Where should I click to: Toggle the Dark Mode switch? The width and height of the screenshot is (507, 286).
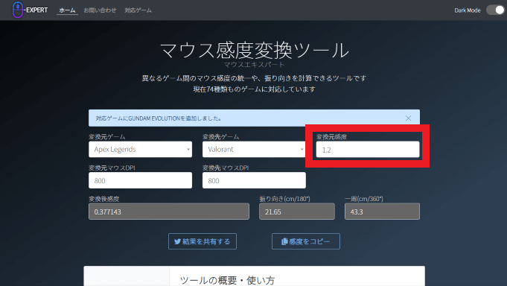[x=495, y=10]
